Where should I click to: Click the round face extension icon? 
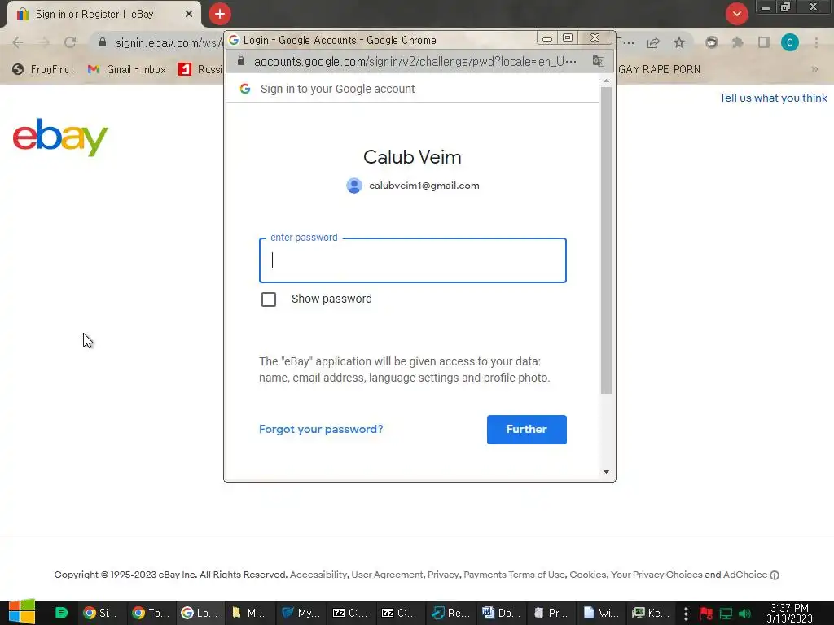pyautogui.click(x=711, y=43)
